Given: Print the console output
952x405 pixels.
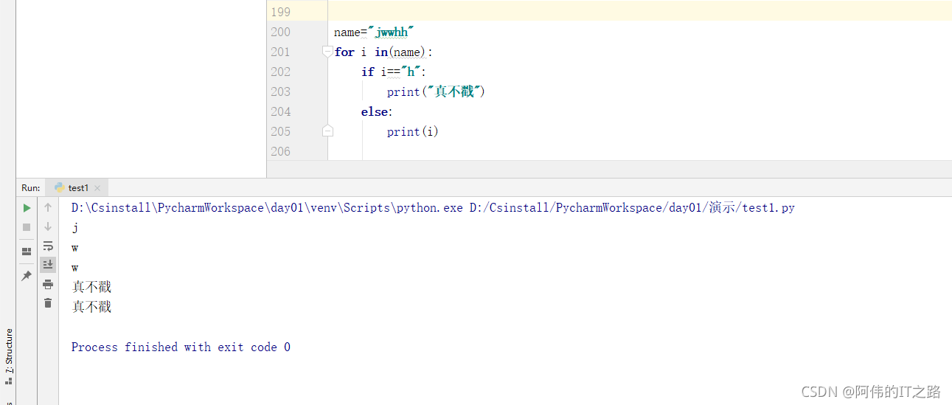Looking at the screenshot, I should 48,284.
